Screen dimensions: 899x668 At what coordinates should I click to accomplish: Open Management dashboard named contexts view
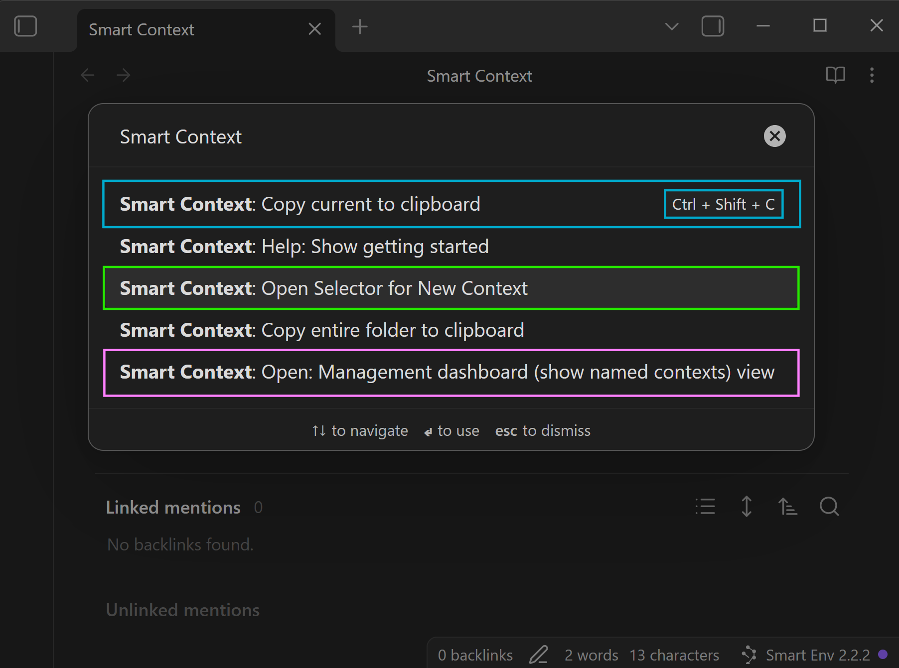[447, 373]
